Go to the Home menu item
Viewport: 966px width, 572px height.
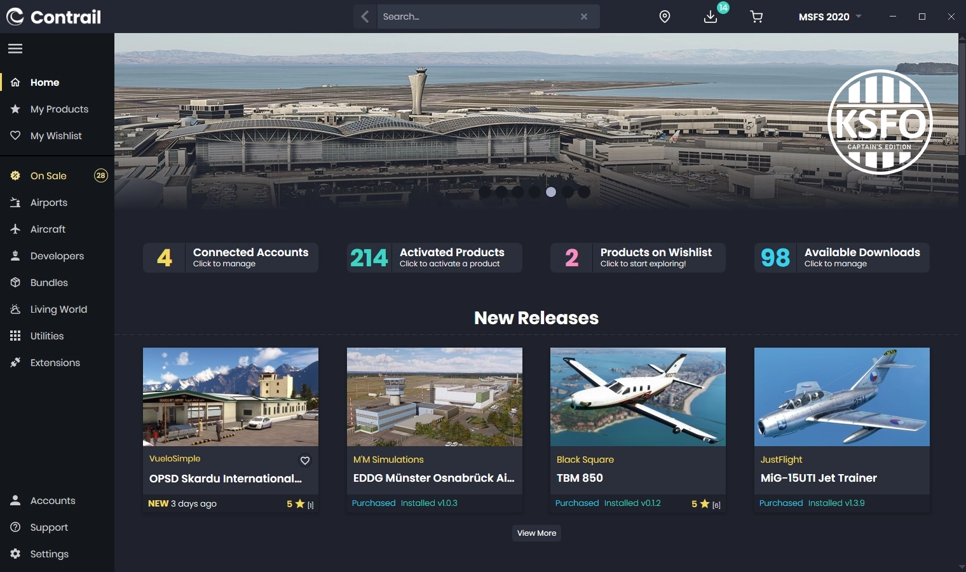[57, 83]
